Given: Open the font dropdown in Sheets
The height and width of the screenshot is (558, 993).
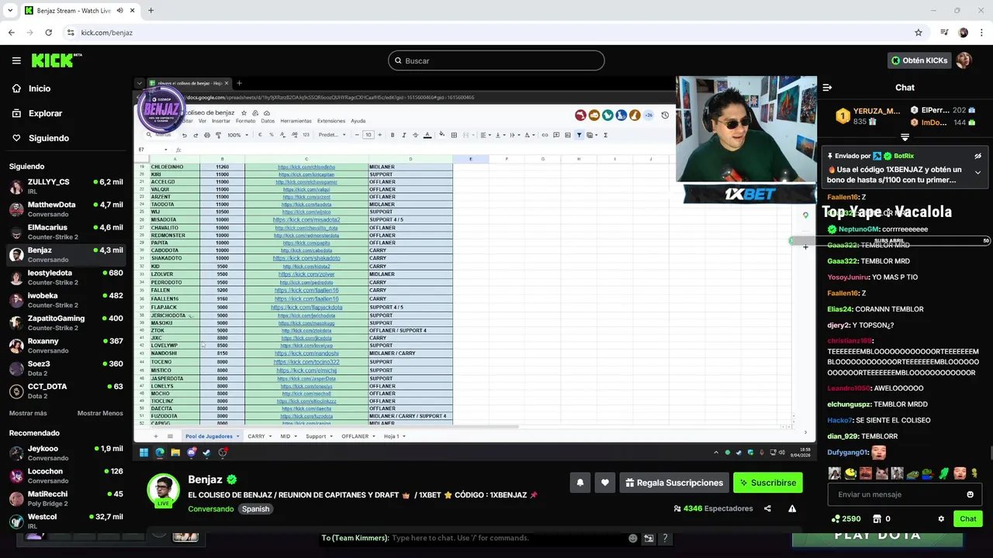Looking at the screenshot, I should point(332,135).
